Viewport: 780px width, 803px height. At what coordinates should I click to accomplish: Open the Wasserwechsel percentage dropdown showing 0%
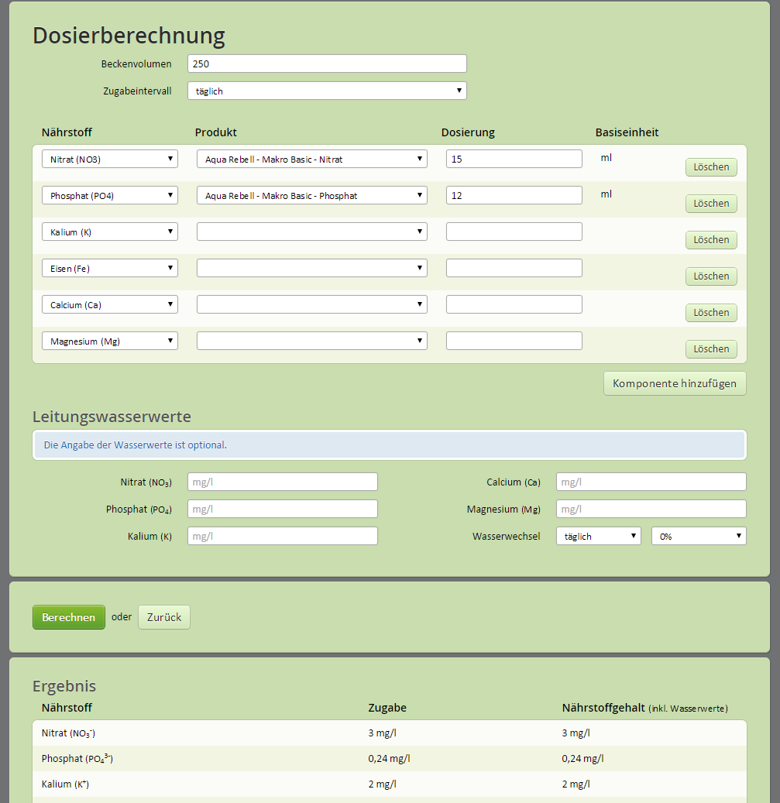[698, 536]
